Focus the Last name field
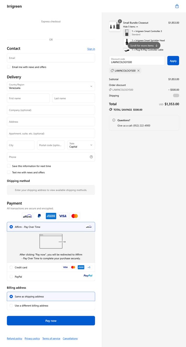Screen dimensions: 186x347 pyautogui.click(x=74, y=98)
